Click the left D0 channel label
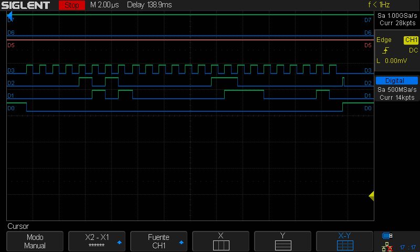The image size is (420, 252). [x=10, y=108]
